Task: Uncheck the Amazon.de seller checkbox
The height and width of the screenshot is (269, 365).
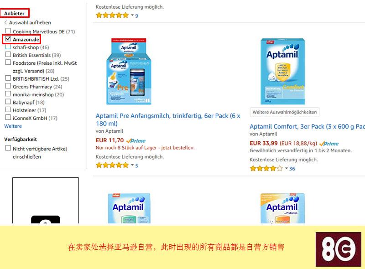Action: [8, 39]
